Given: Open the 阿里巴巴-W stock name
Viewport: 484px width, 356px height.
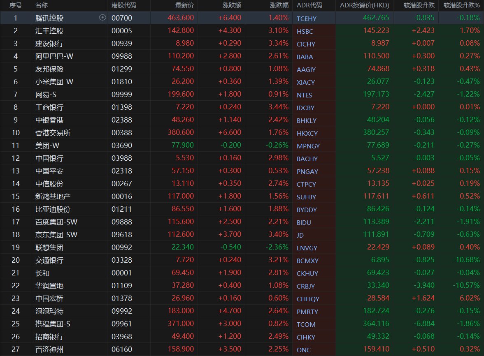Looking at the screenshot, I should [x=54, y=56].
